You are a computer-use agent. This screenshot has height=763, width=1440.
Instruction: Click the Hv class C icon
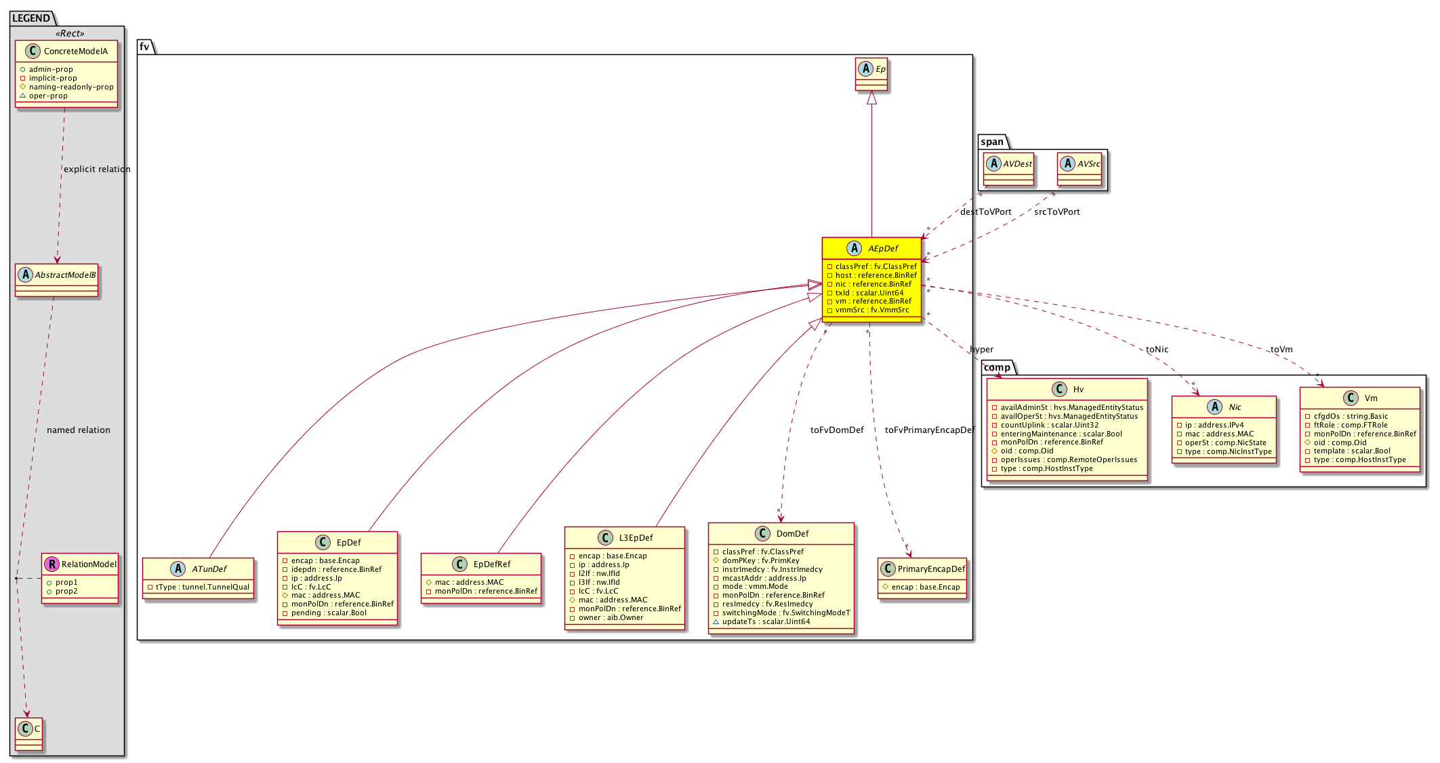point(1058,389)
